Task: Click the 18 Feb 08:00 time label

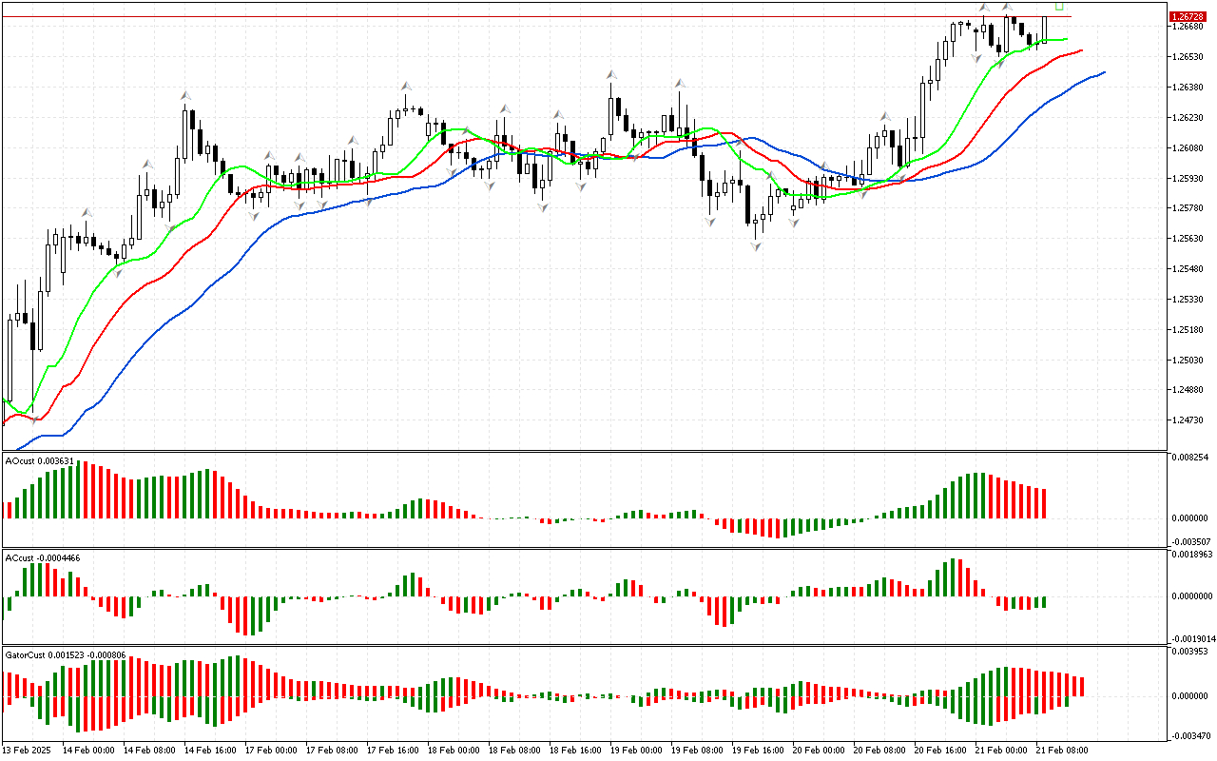Action: point(514,750)
